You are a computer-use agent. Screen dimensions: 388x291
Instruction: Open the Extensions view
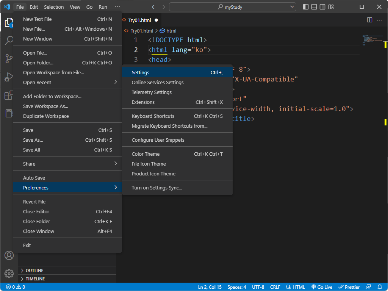(x=9, y=95)
